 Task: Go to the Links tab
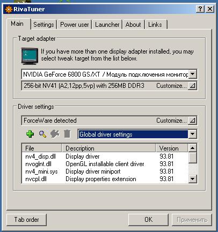155,25
